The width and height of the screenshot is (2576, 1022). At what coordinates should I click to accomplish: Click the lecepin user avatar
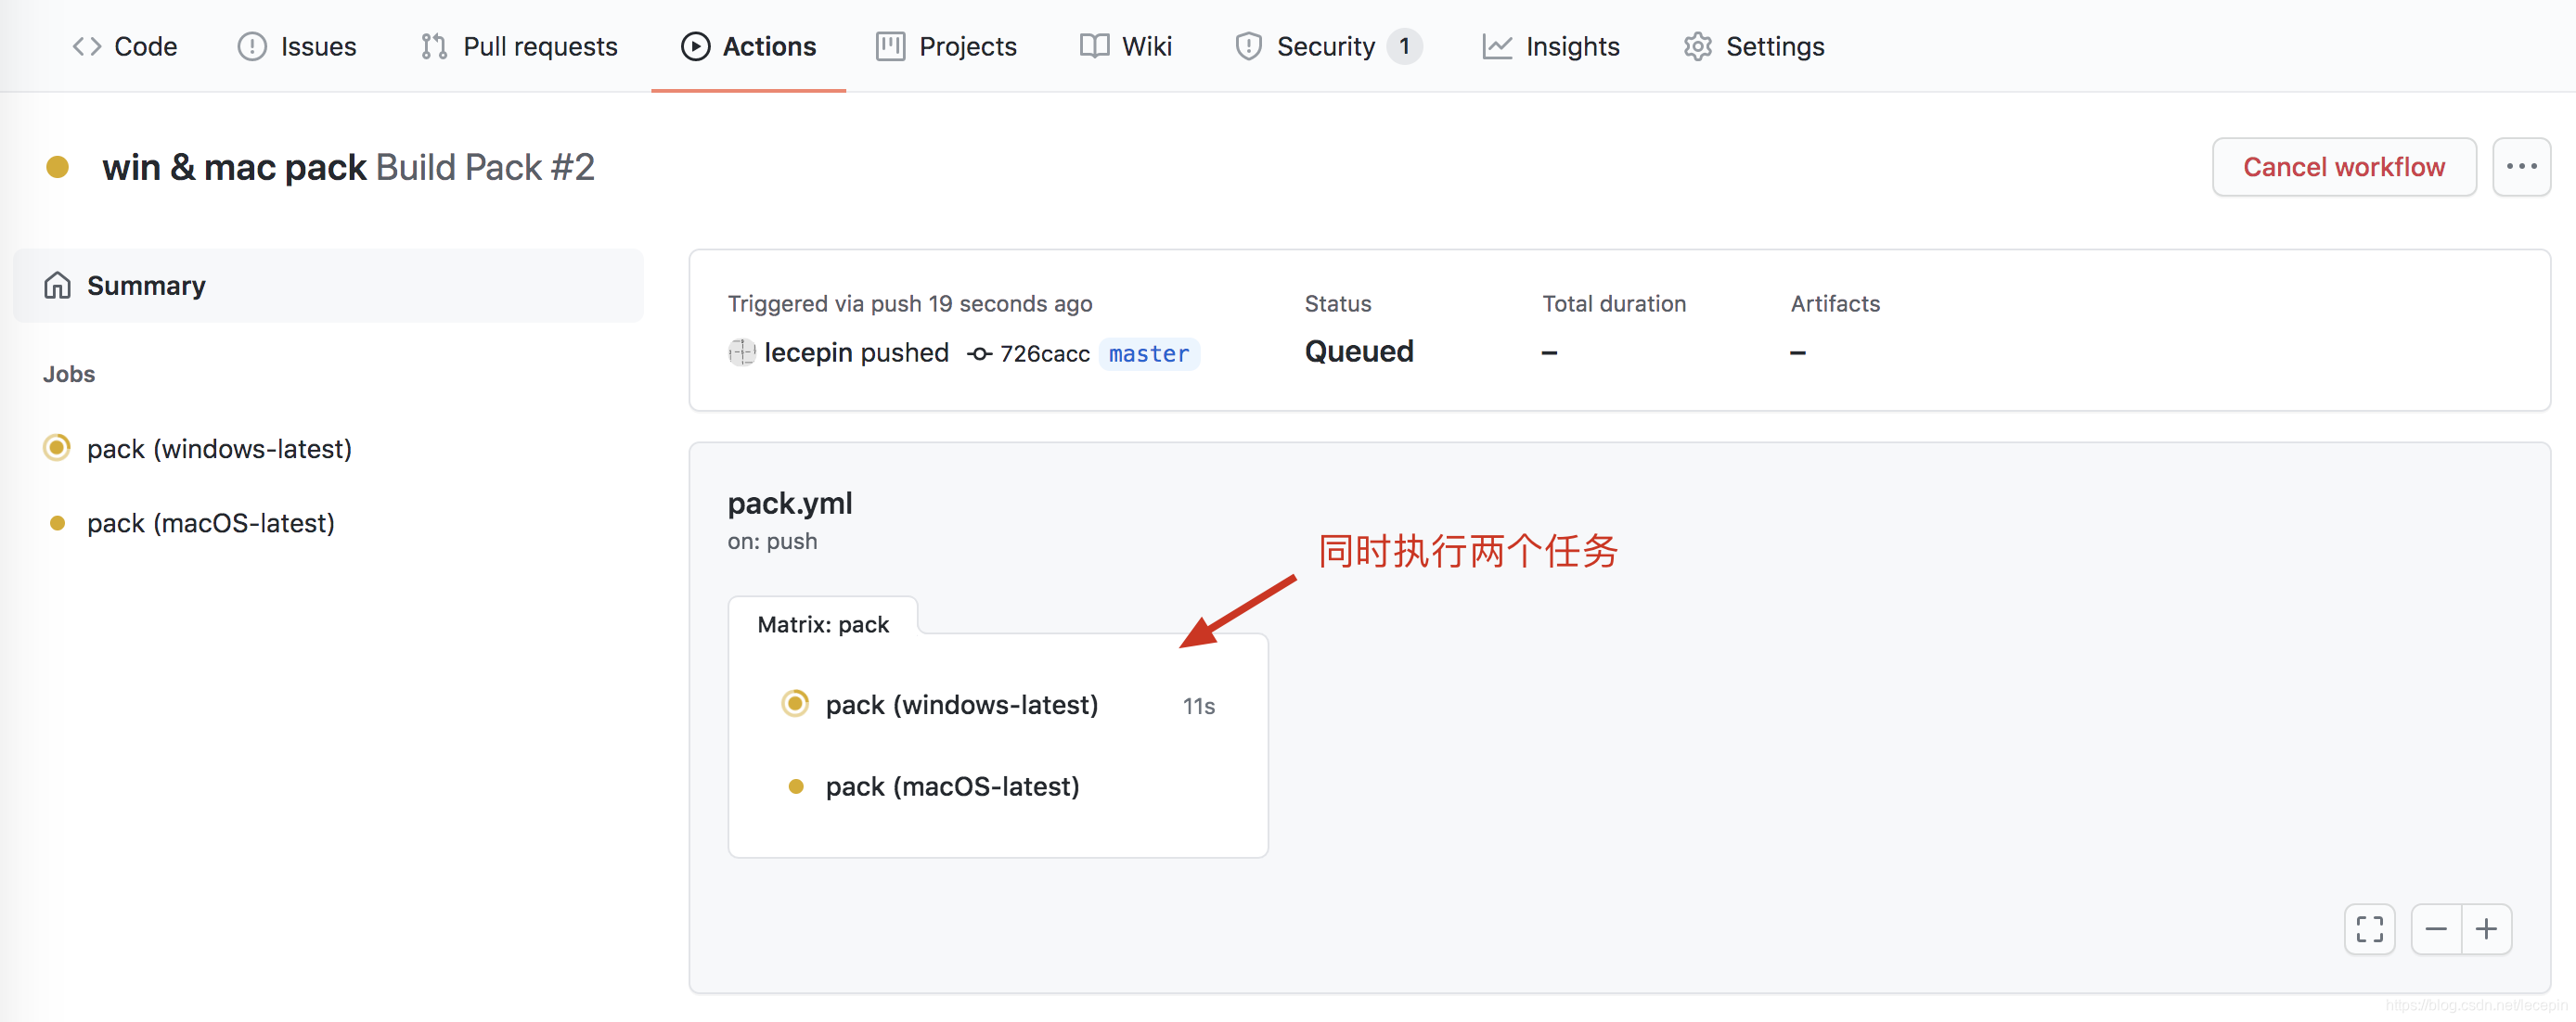741,352
